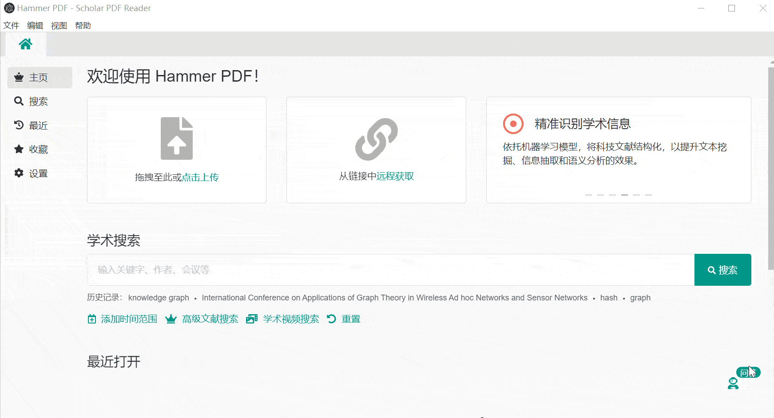This screenshot has width=774, height=418.
Task: Select the fifth carousel indicator dash
Action: pos(636,195)
